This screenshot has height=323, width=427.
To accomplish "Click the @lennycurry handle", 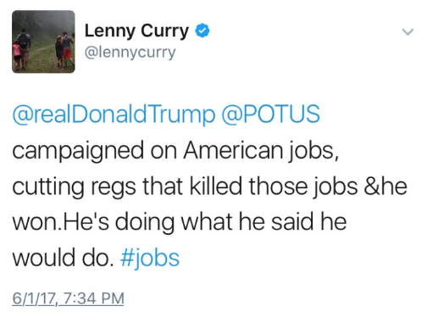I will [130, 53].
